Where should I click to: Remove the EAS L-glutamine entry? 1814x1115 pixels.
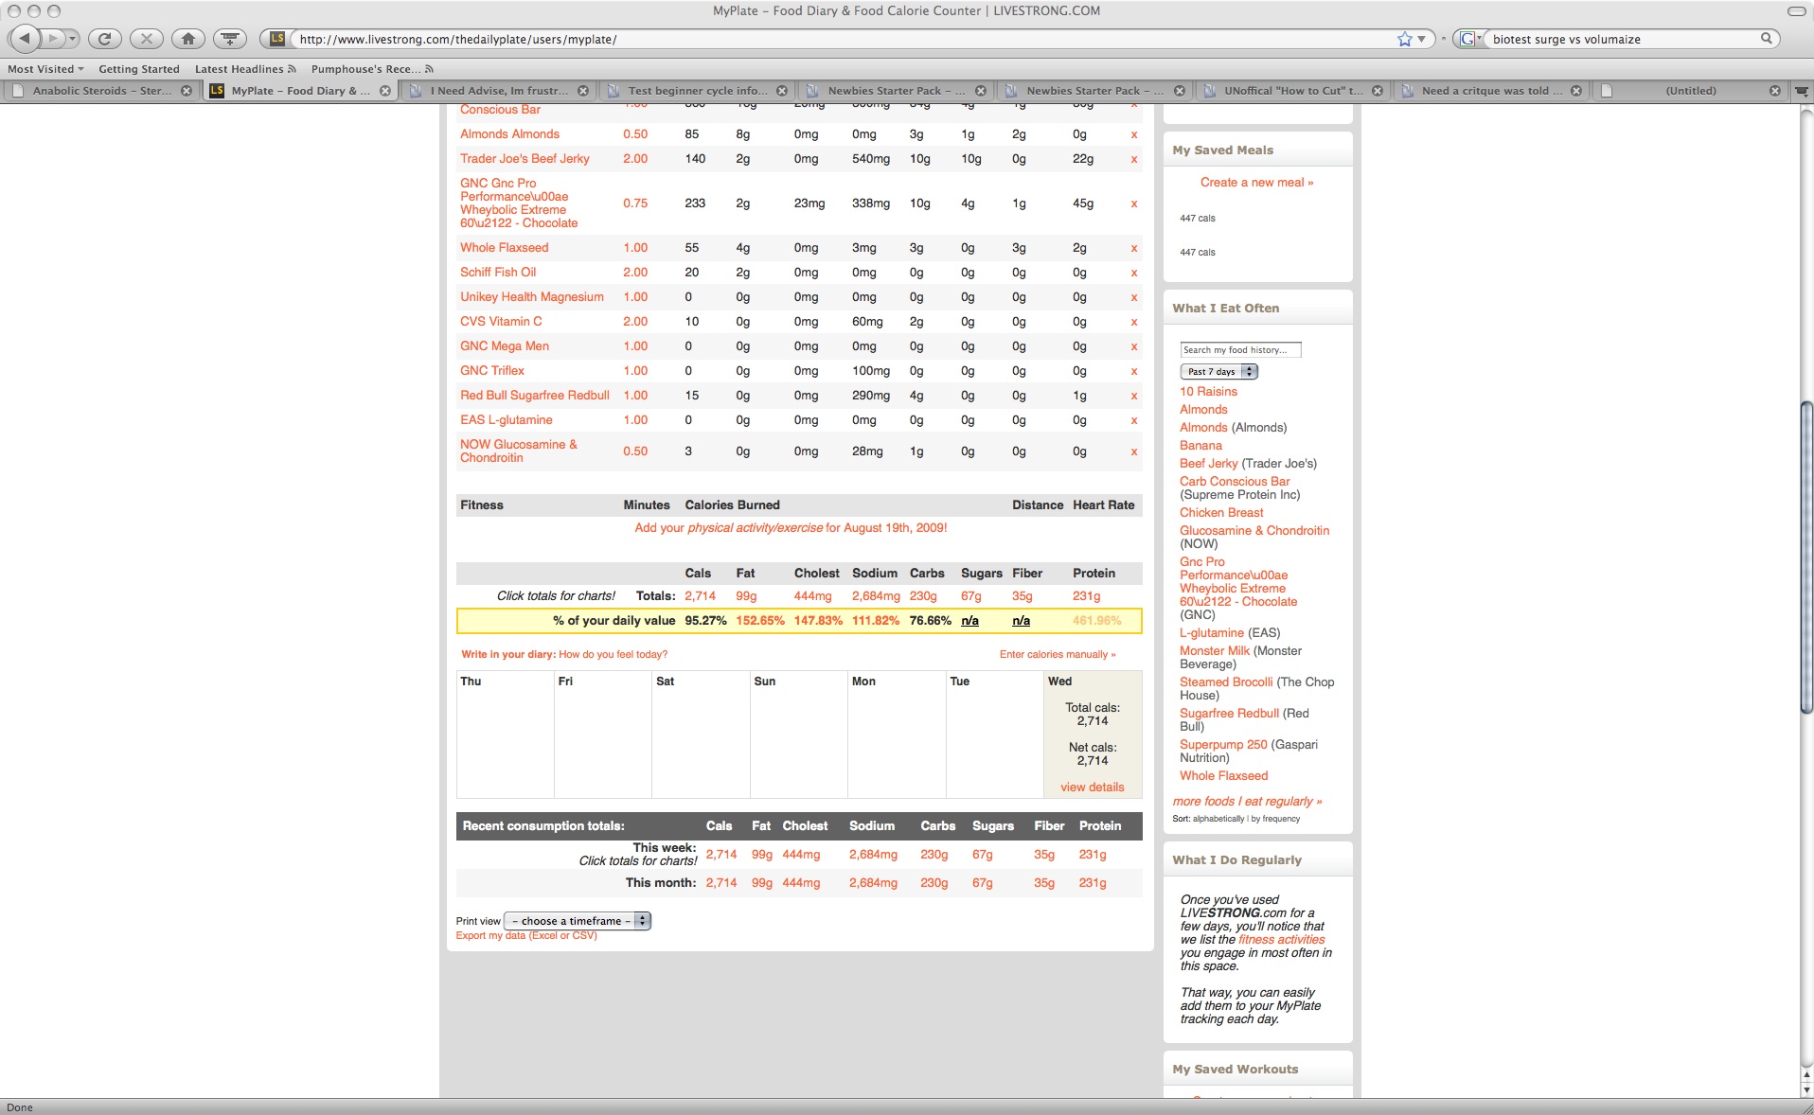(x=1133, y=420)
